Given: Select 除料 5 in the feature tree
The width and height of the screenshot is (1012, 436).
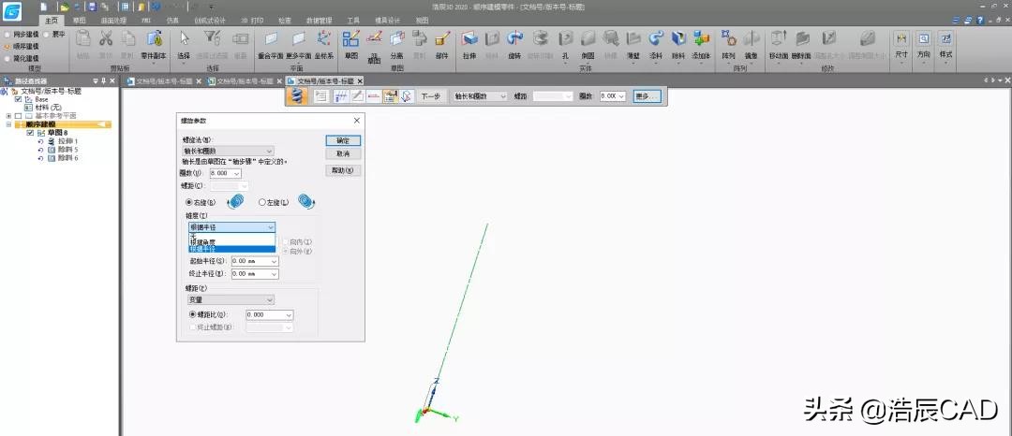Looking at the screenshot, I should pos(67,150).
